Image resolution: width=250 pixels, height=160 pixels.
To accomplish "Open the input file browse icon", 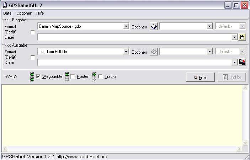I will [242, 37].
